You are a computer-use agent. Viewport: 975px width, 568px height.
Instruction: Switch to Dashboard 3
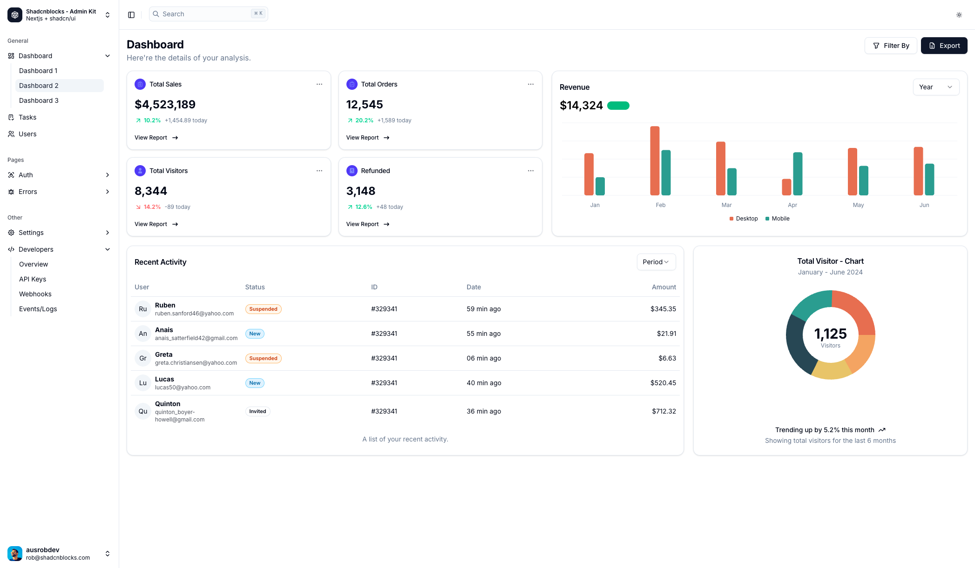[39, 100]
